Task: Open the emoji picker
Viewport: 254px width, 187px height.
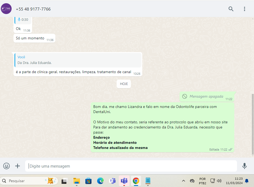Action: tap(6, 166)
